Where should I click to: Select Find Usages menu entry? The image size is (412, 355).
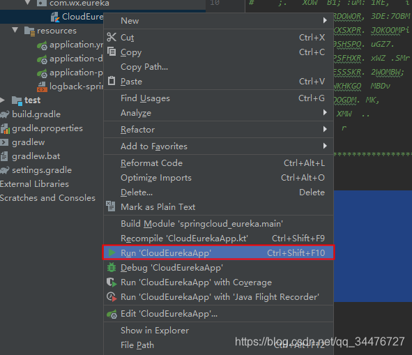[x=219, y=98]
